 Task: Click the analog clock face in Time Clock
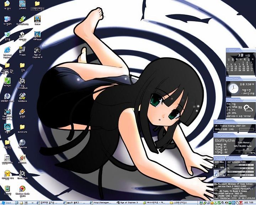tap(233, 89)
